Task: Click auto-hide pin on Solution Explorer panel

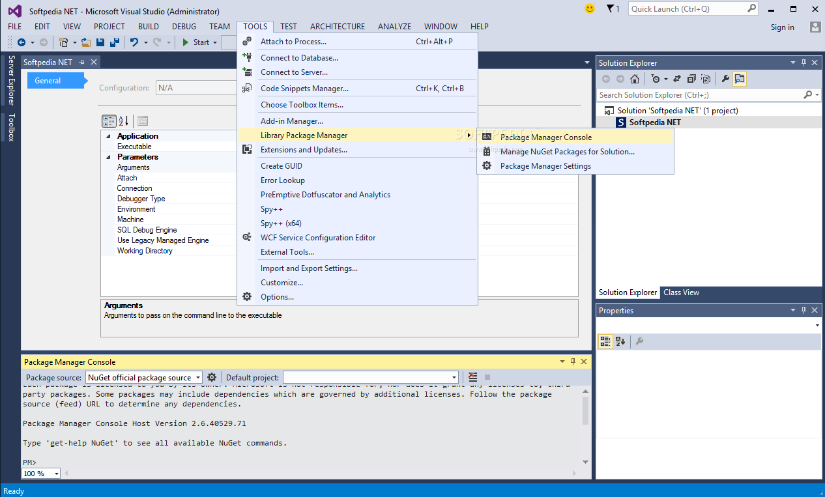Action: click(803, 63)
